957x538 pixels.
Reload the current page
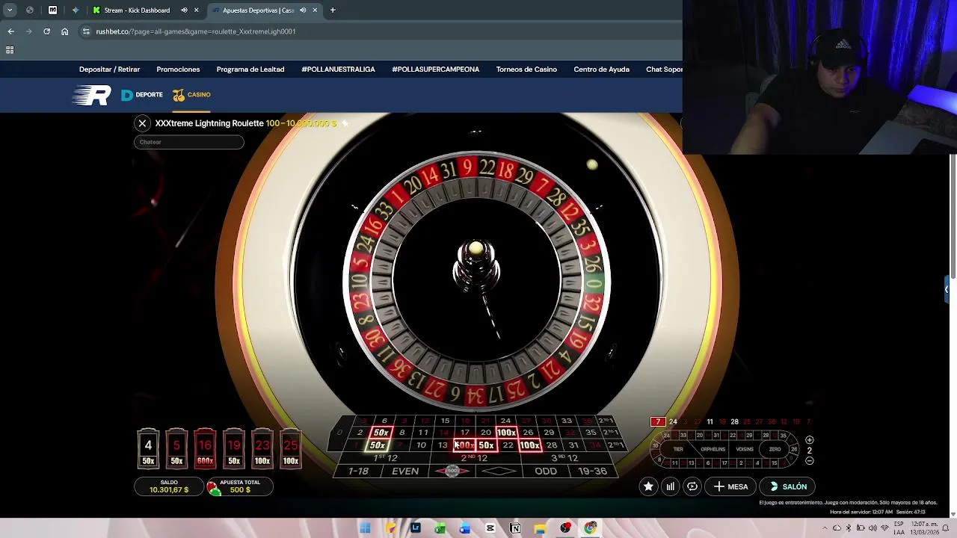(x=46, y=31)
